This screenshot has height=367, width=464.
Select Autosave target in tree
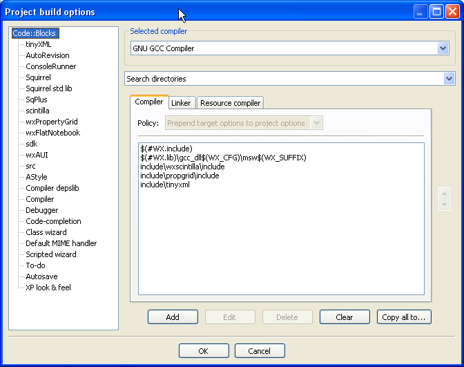[x=41, y=276]
